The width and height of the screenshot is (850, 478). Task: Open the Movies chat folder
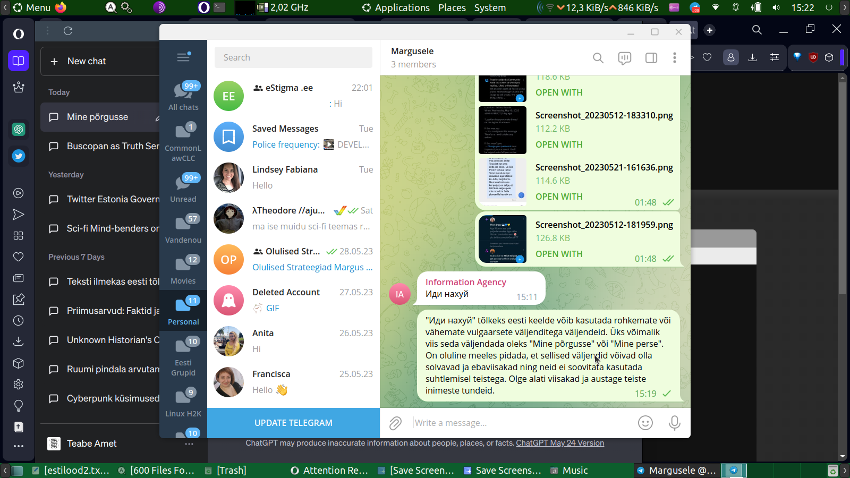[183, 270]
